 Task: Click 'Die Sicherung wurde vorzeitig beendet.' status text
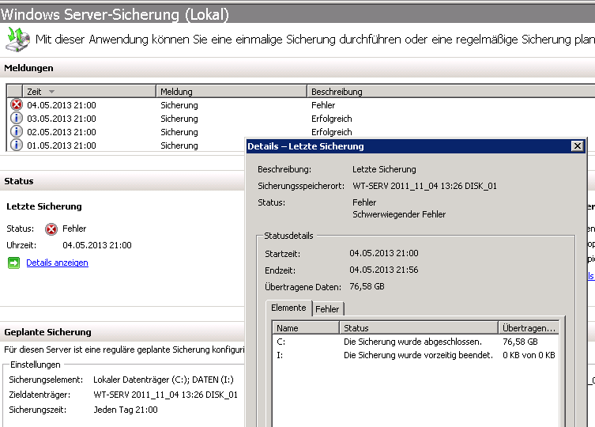coord(418,355)
